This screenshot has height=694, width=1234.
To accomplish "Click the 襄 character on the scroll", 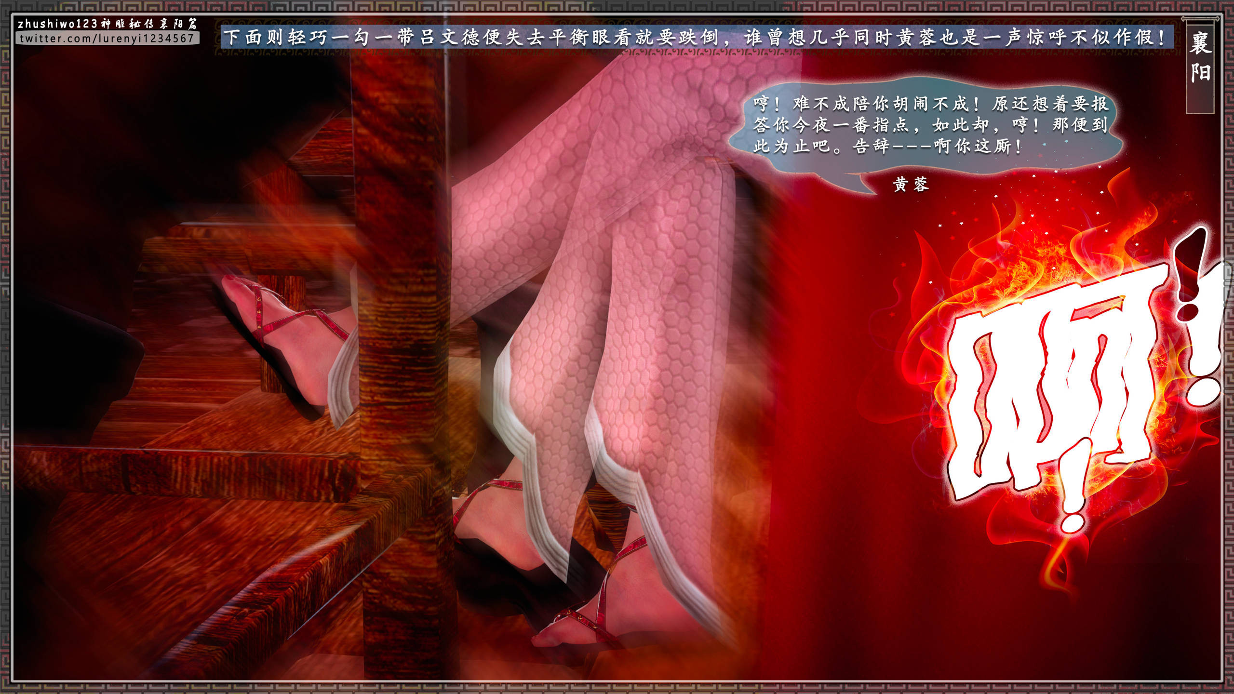I will [x=1200, y=44].
